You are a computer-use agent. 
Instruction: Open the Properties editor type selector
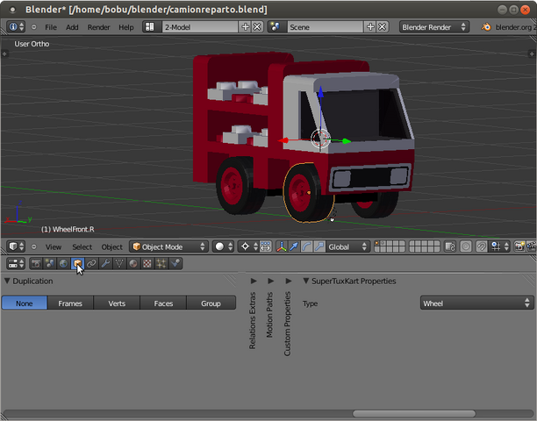click(16, 263)
